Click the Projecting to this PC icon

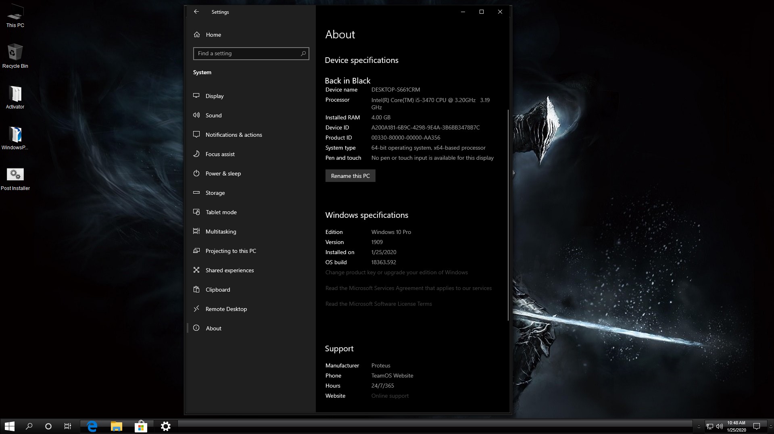click(x=196, y=250)
